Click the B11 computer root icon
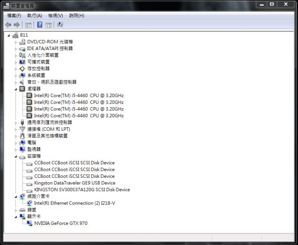The height and width of the screenshot is (245, 298). pyautogui.click(x=15, y=35)
